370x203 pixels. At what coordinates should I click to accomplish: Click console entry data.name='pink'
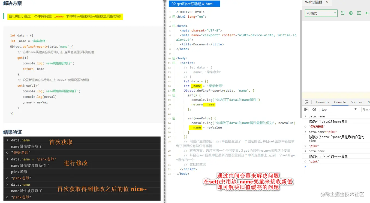(323, 132)
